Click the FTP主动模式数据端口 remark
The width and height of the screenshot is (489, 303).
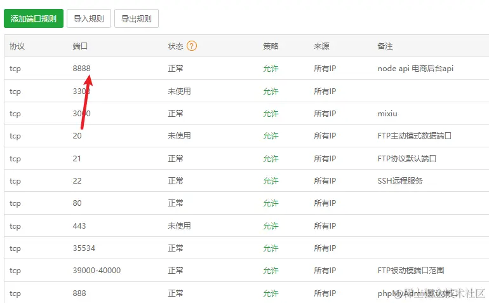point(415,136)
